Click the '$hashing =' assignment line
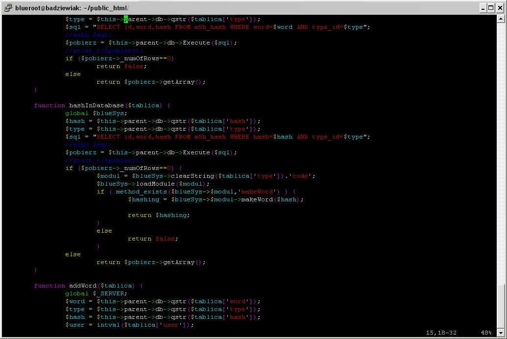 pyautogui.click(x=216, y=199)
